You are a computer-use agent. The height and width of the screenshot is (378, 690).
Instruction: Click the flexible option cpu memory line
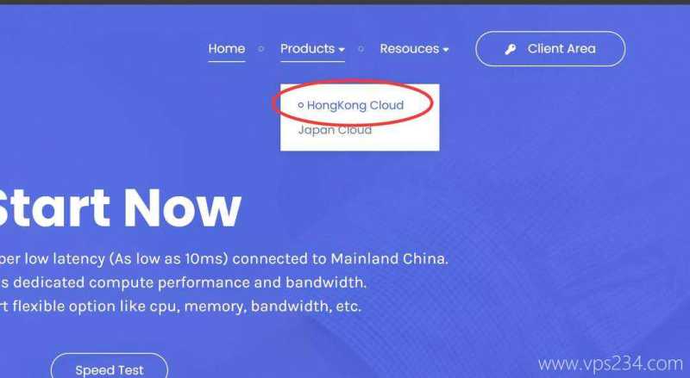pyautogui.click(x=180, y=306)
